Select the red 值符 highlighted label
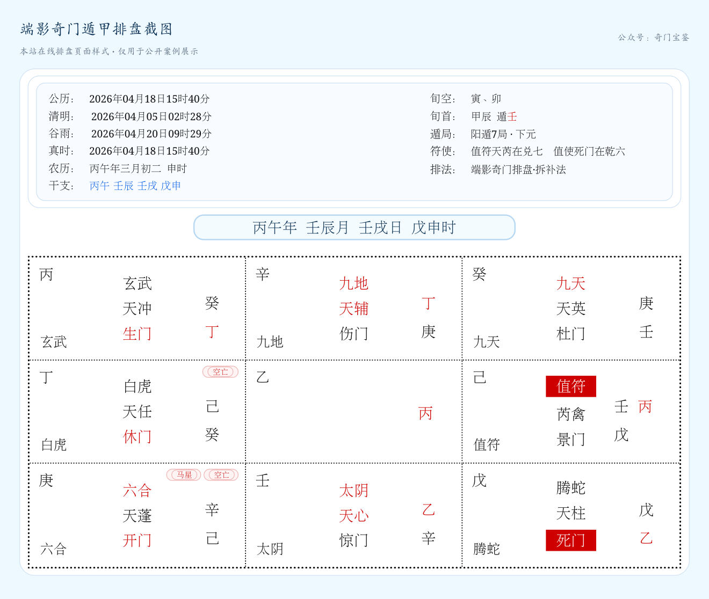 pos(571,386)
